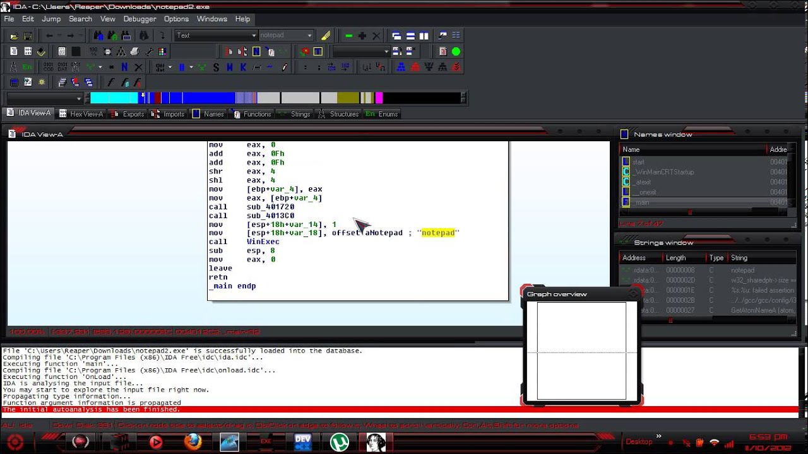
Task: Switch to the Structures tab
Action: (x=339, y=114)
